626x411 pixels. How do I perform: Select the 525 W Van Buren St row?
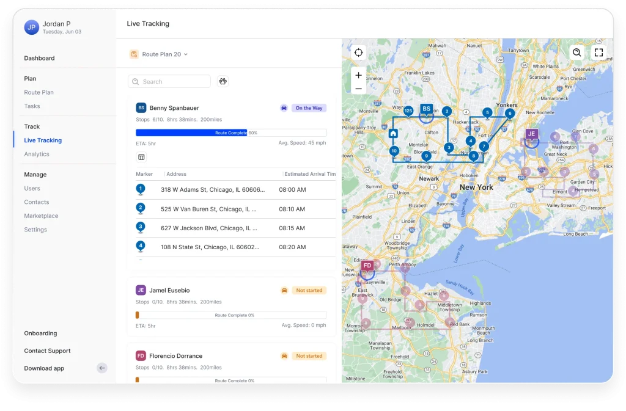pyautogui.click(x=235, y=209)
